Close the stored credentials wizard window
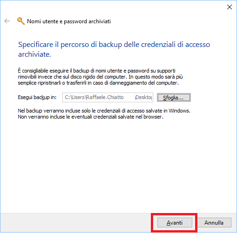Viewport: 237px width, 233px height. pos(230,7)
